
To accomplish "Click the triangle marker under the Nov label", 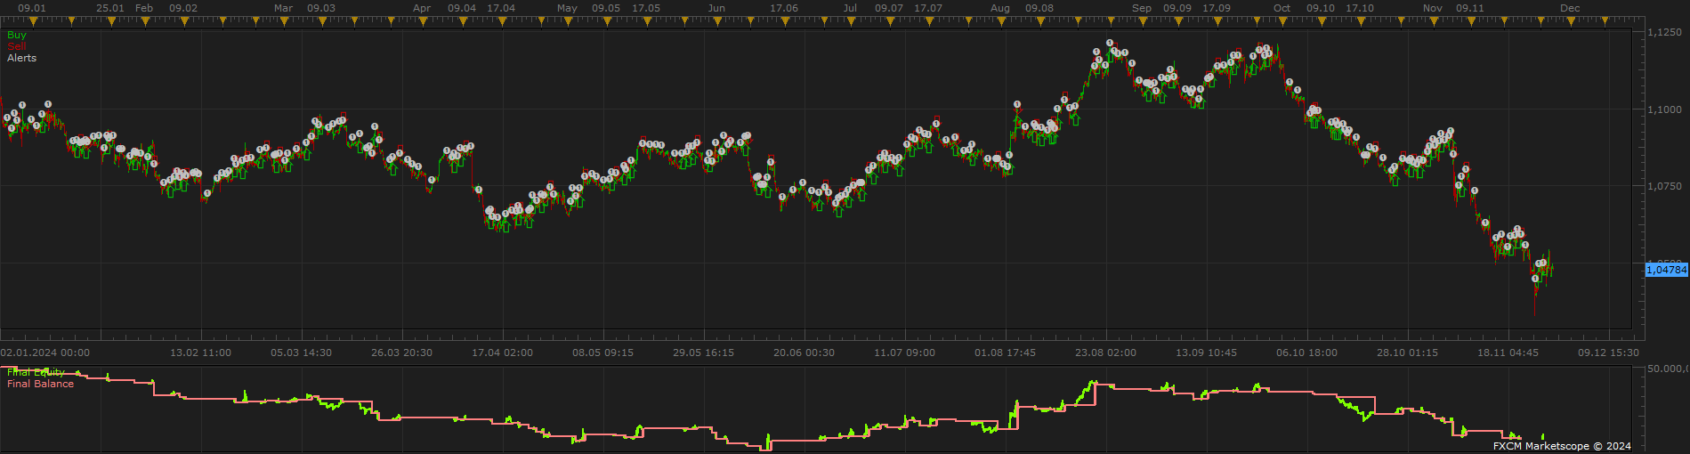I will coord(1434,21).
